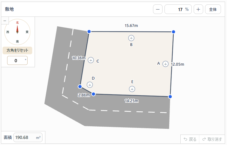This screenshot has height=145, width=227.
Task: Click the 取り消す redo button
Action: (x=212, y=139)
